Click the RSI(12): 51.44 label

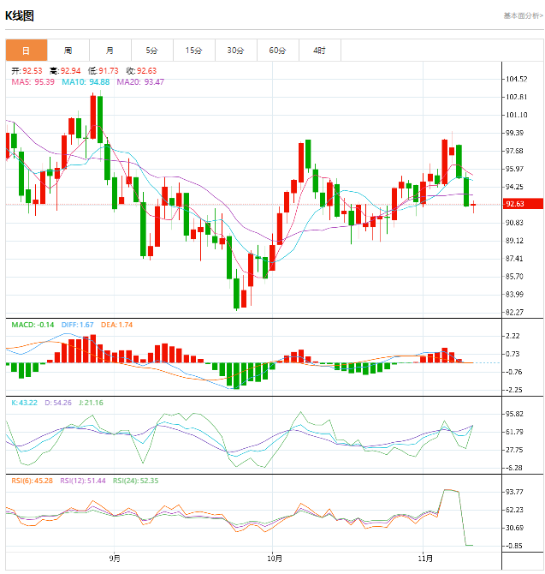pos(83,481)
